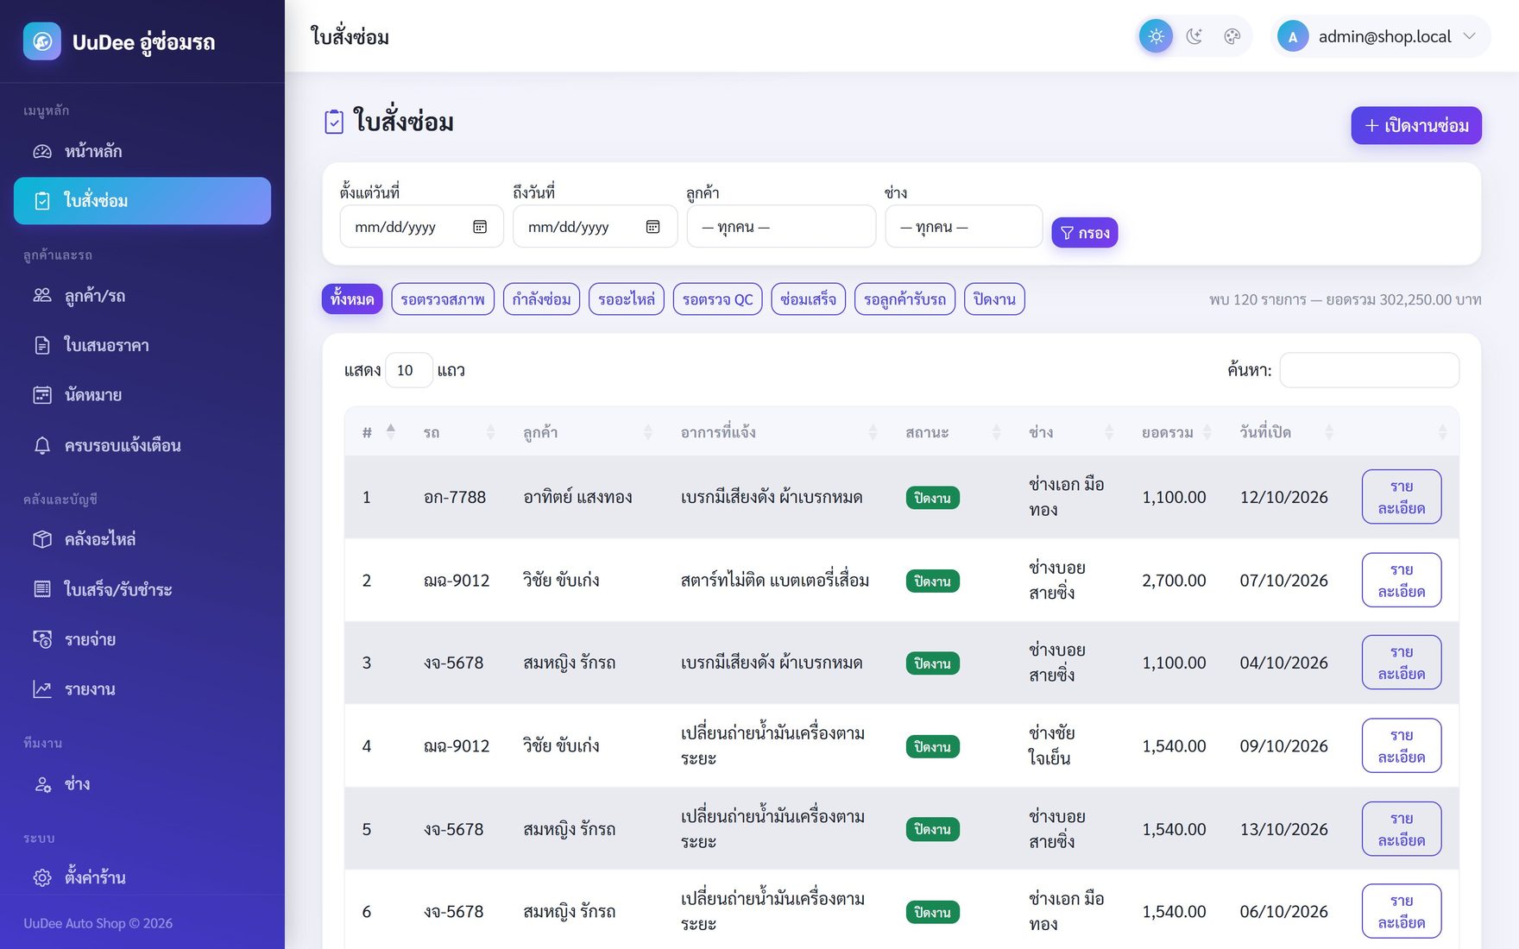This screenshot has width=1519, height=949.
Task: Filter by ซ่อมเสร็จ status
Action: click(x=808, y=299)
